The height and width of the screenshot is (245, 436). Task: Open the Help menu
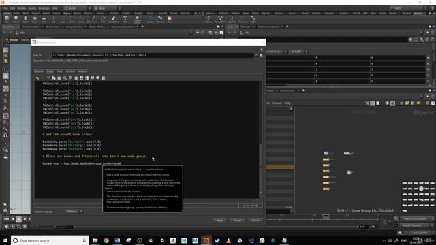pyautogui.click(x=54, y=8)
